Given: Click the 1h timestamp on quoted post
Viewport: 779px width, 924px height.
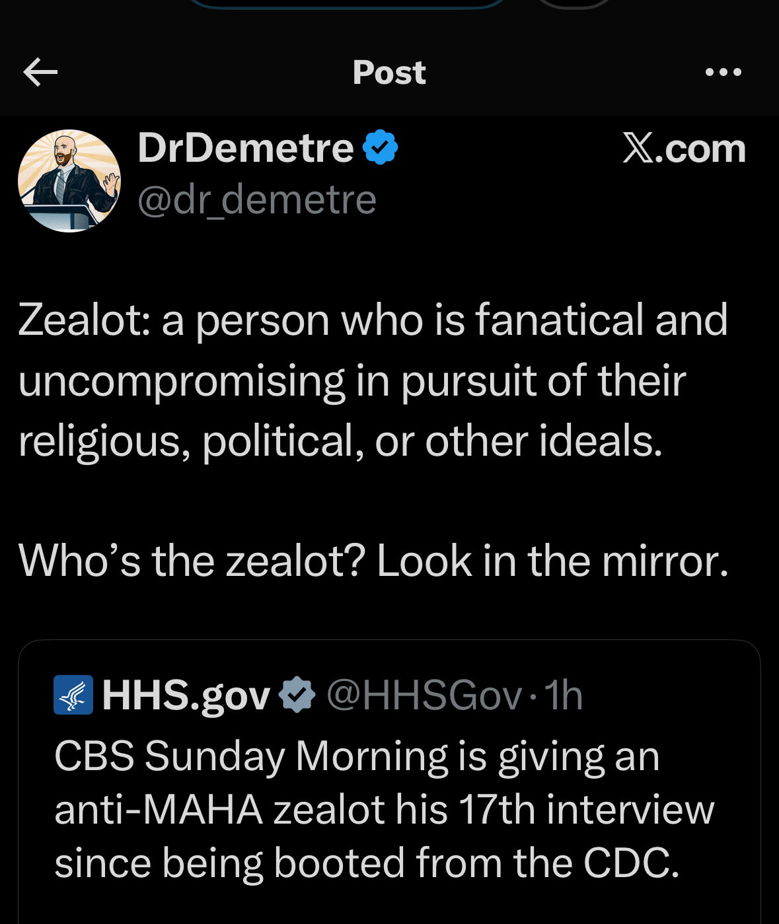Looking at the screenshot, I should (x=564, y=695).
